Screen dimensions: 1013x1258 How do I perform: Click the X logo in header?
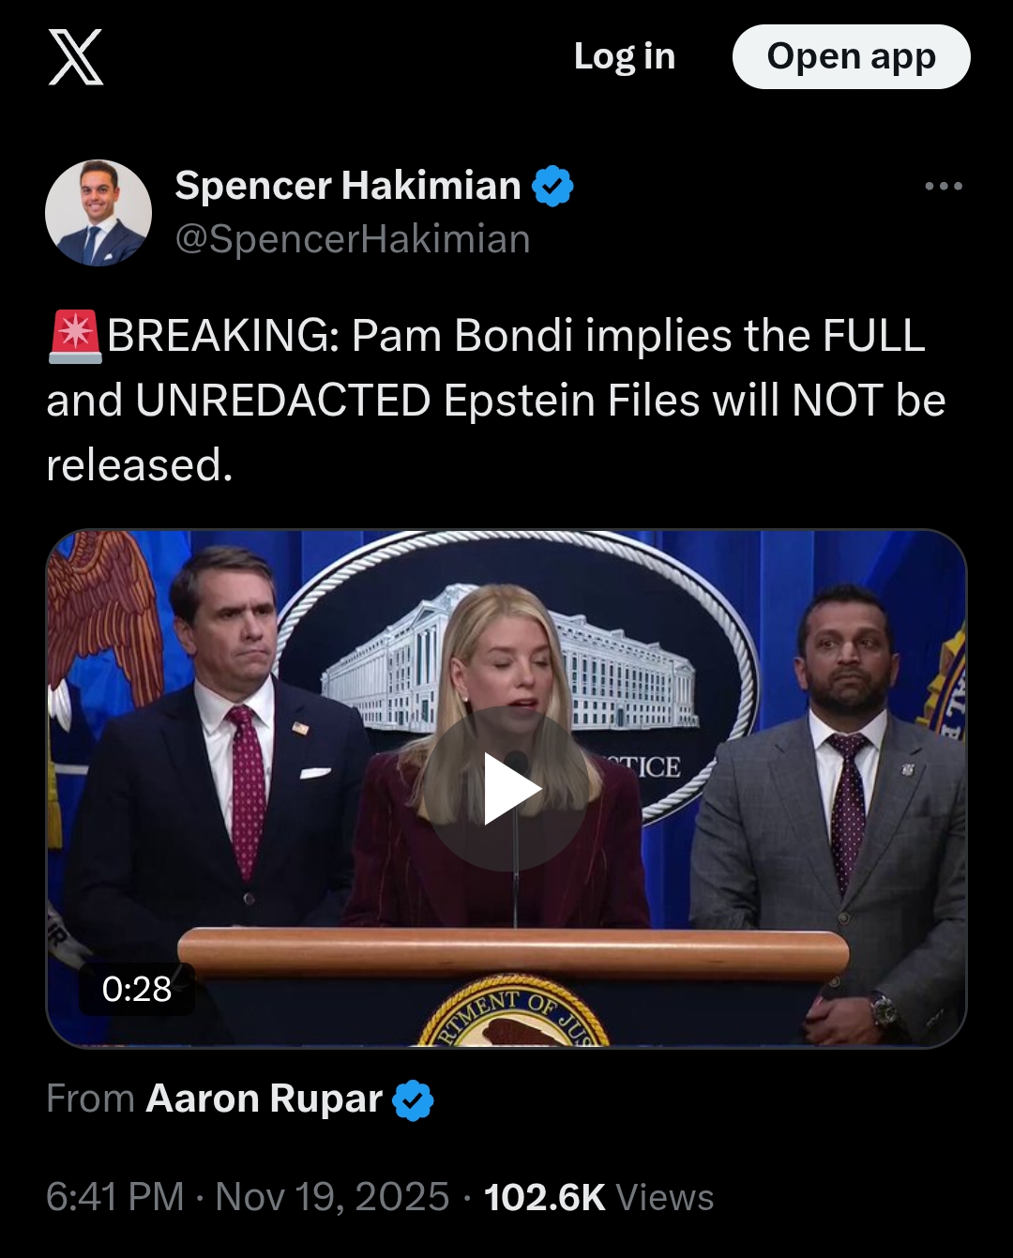pos(76,57)
